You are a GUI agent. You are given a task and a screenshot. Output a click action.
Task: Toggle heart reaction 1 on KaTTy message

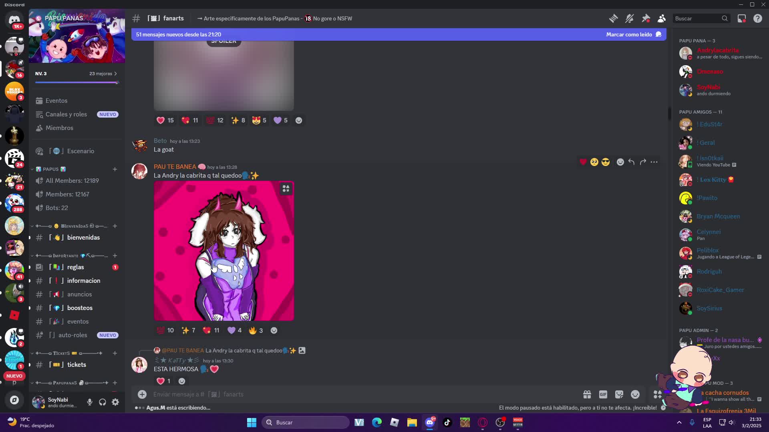click(163, 381)
